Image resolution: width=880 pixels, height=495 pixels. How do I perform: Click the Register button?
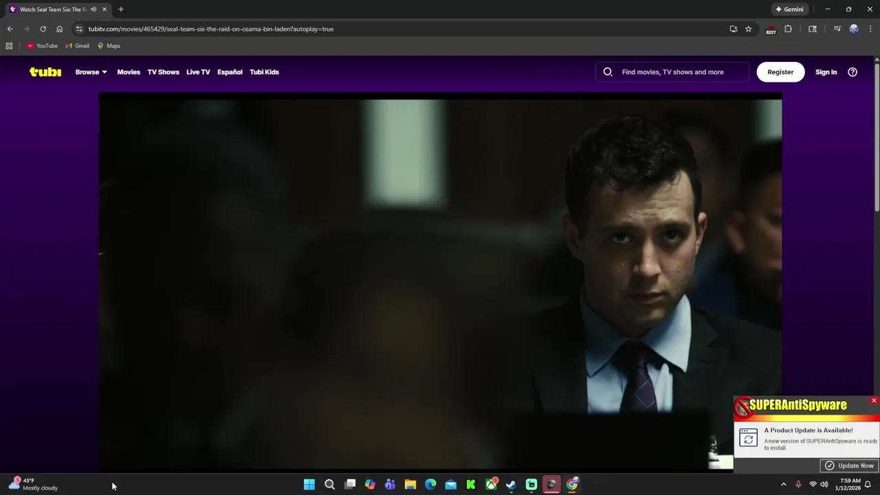pyautogui.click(x=780, y=72)
